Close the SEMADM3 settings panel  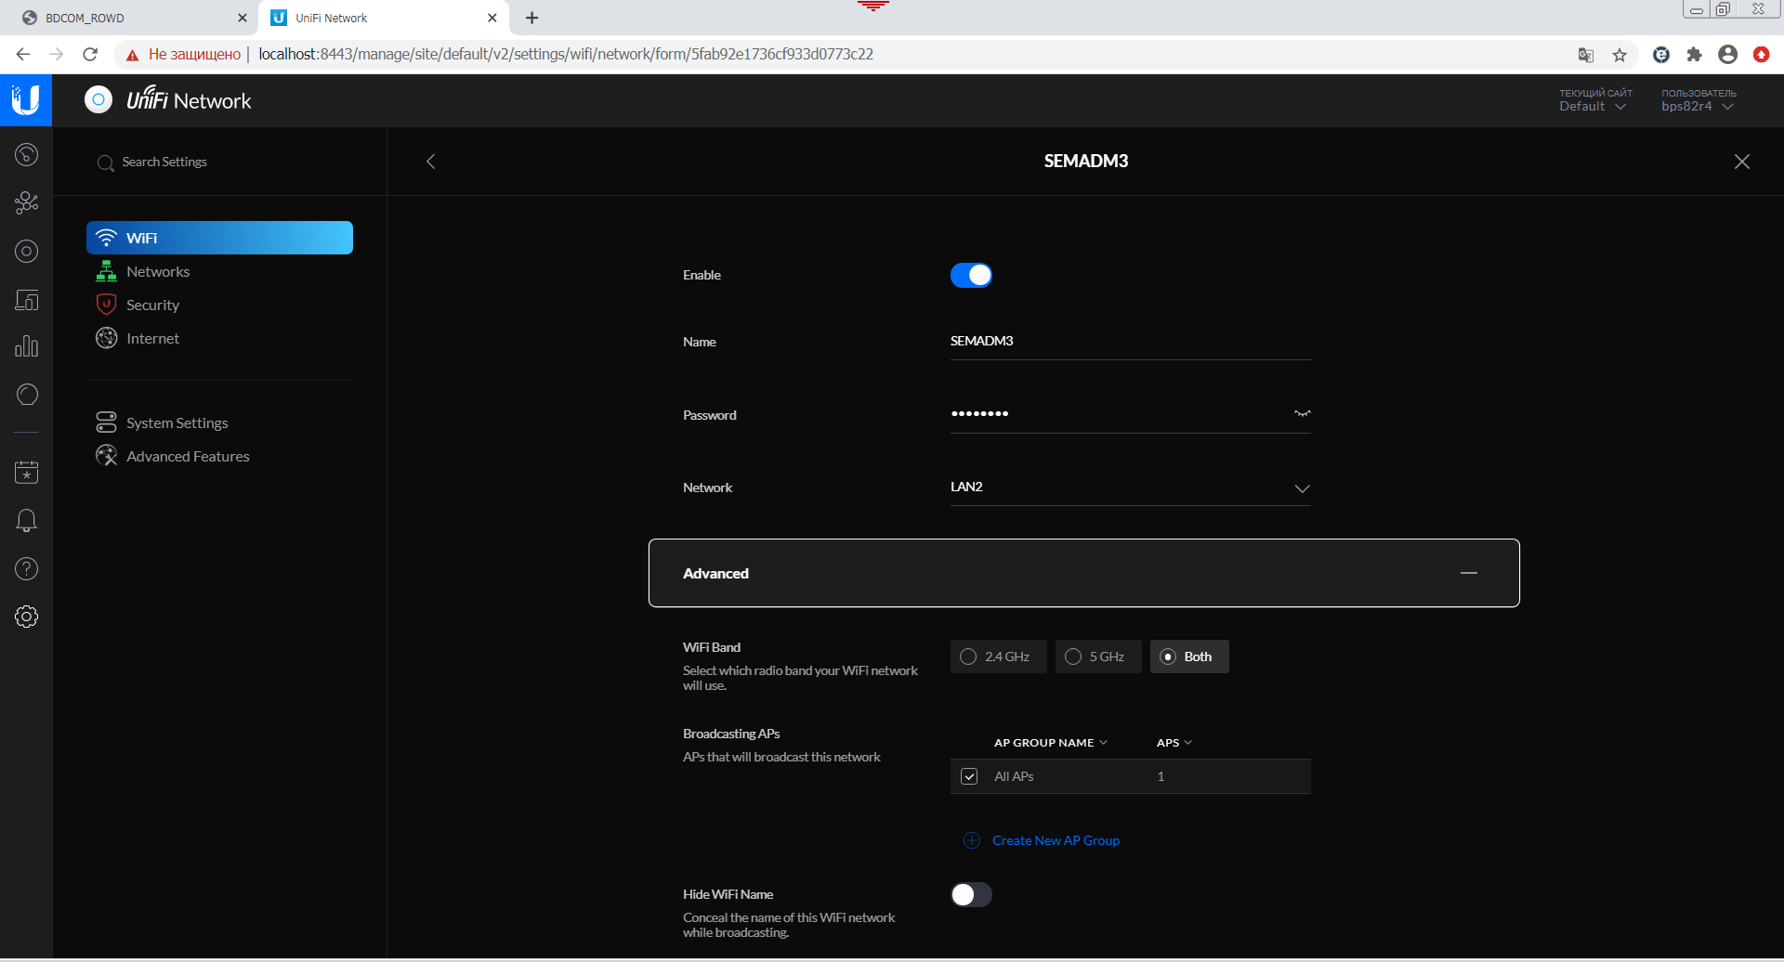pos(1742,162)
